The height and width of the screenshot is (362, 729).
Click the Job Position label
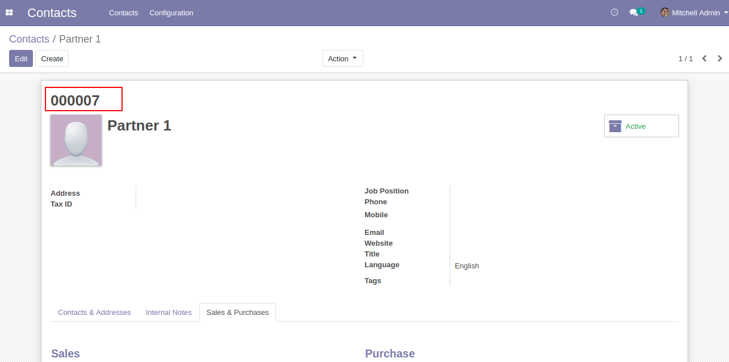pos(387,191)
